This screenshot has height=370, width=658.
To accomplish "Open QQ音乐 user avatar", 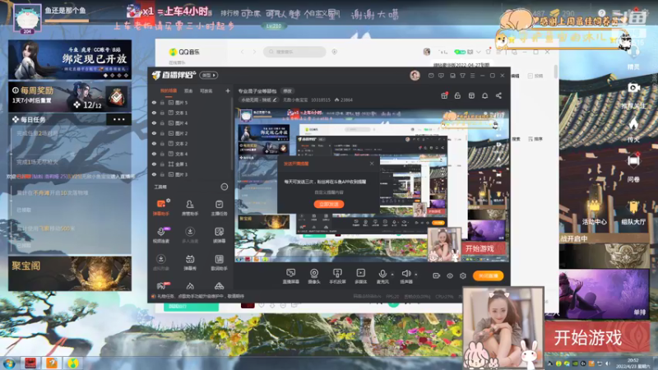I will pos(427,52).
